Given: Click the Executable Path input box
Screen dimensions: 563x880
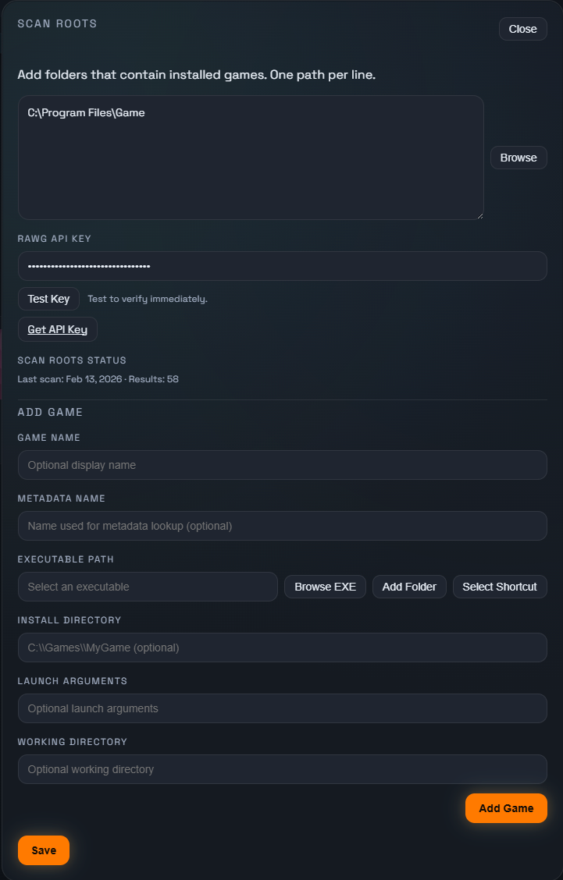Looking at the screenshot, I should pos(148,587).
